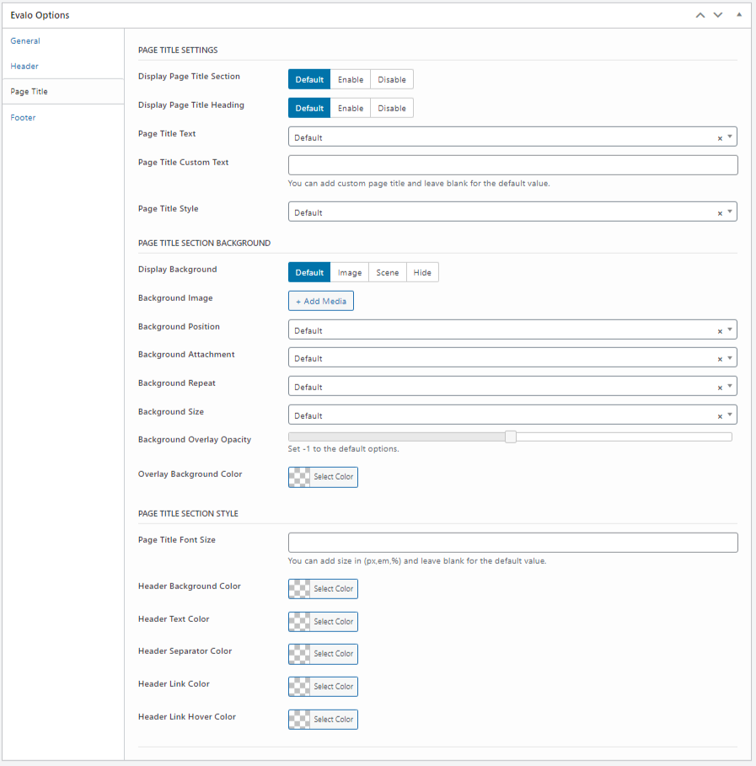Clear Background Repeat selection x
This screenshot has height=766, width=756.
coord(720,388)
